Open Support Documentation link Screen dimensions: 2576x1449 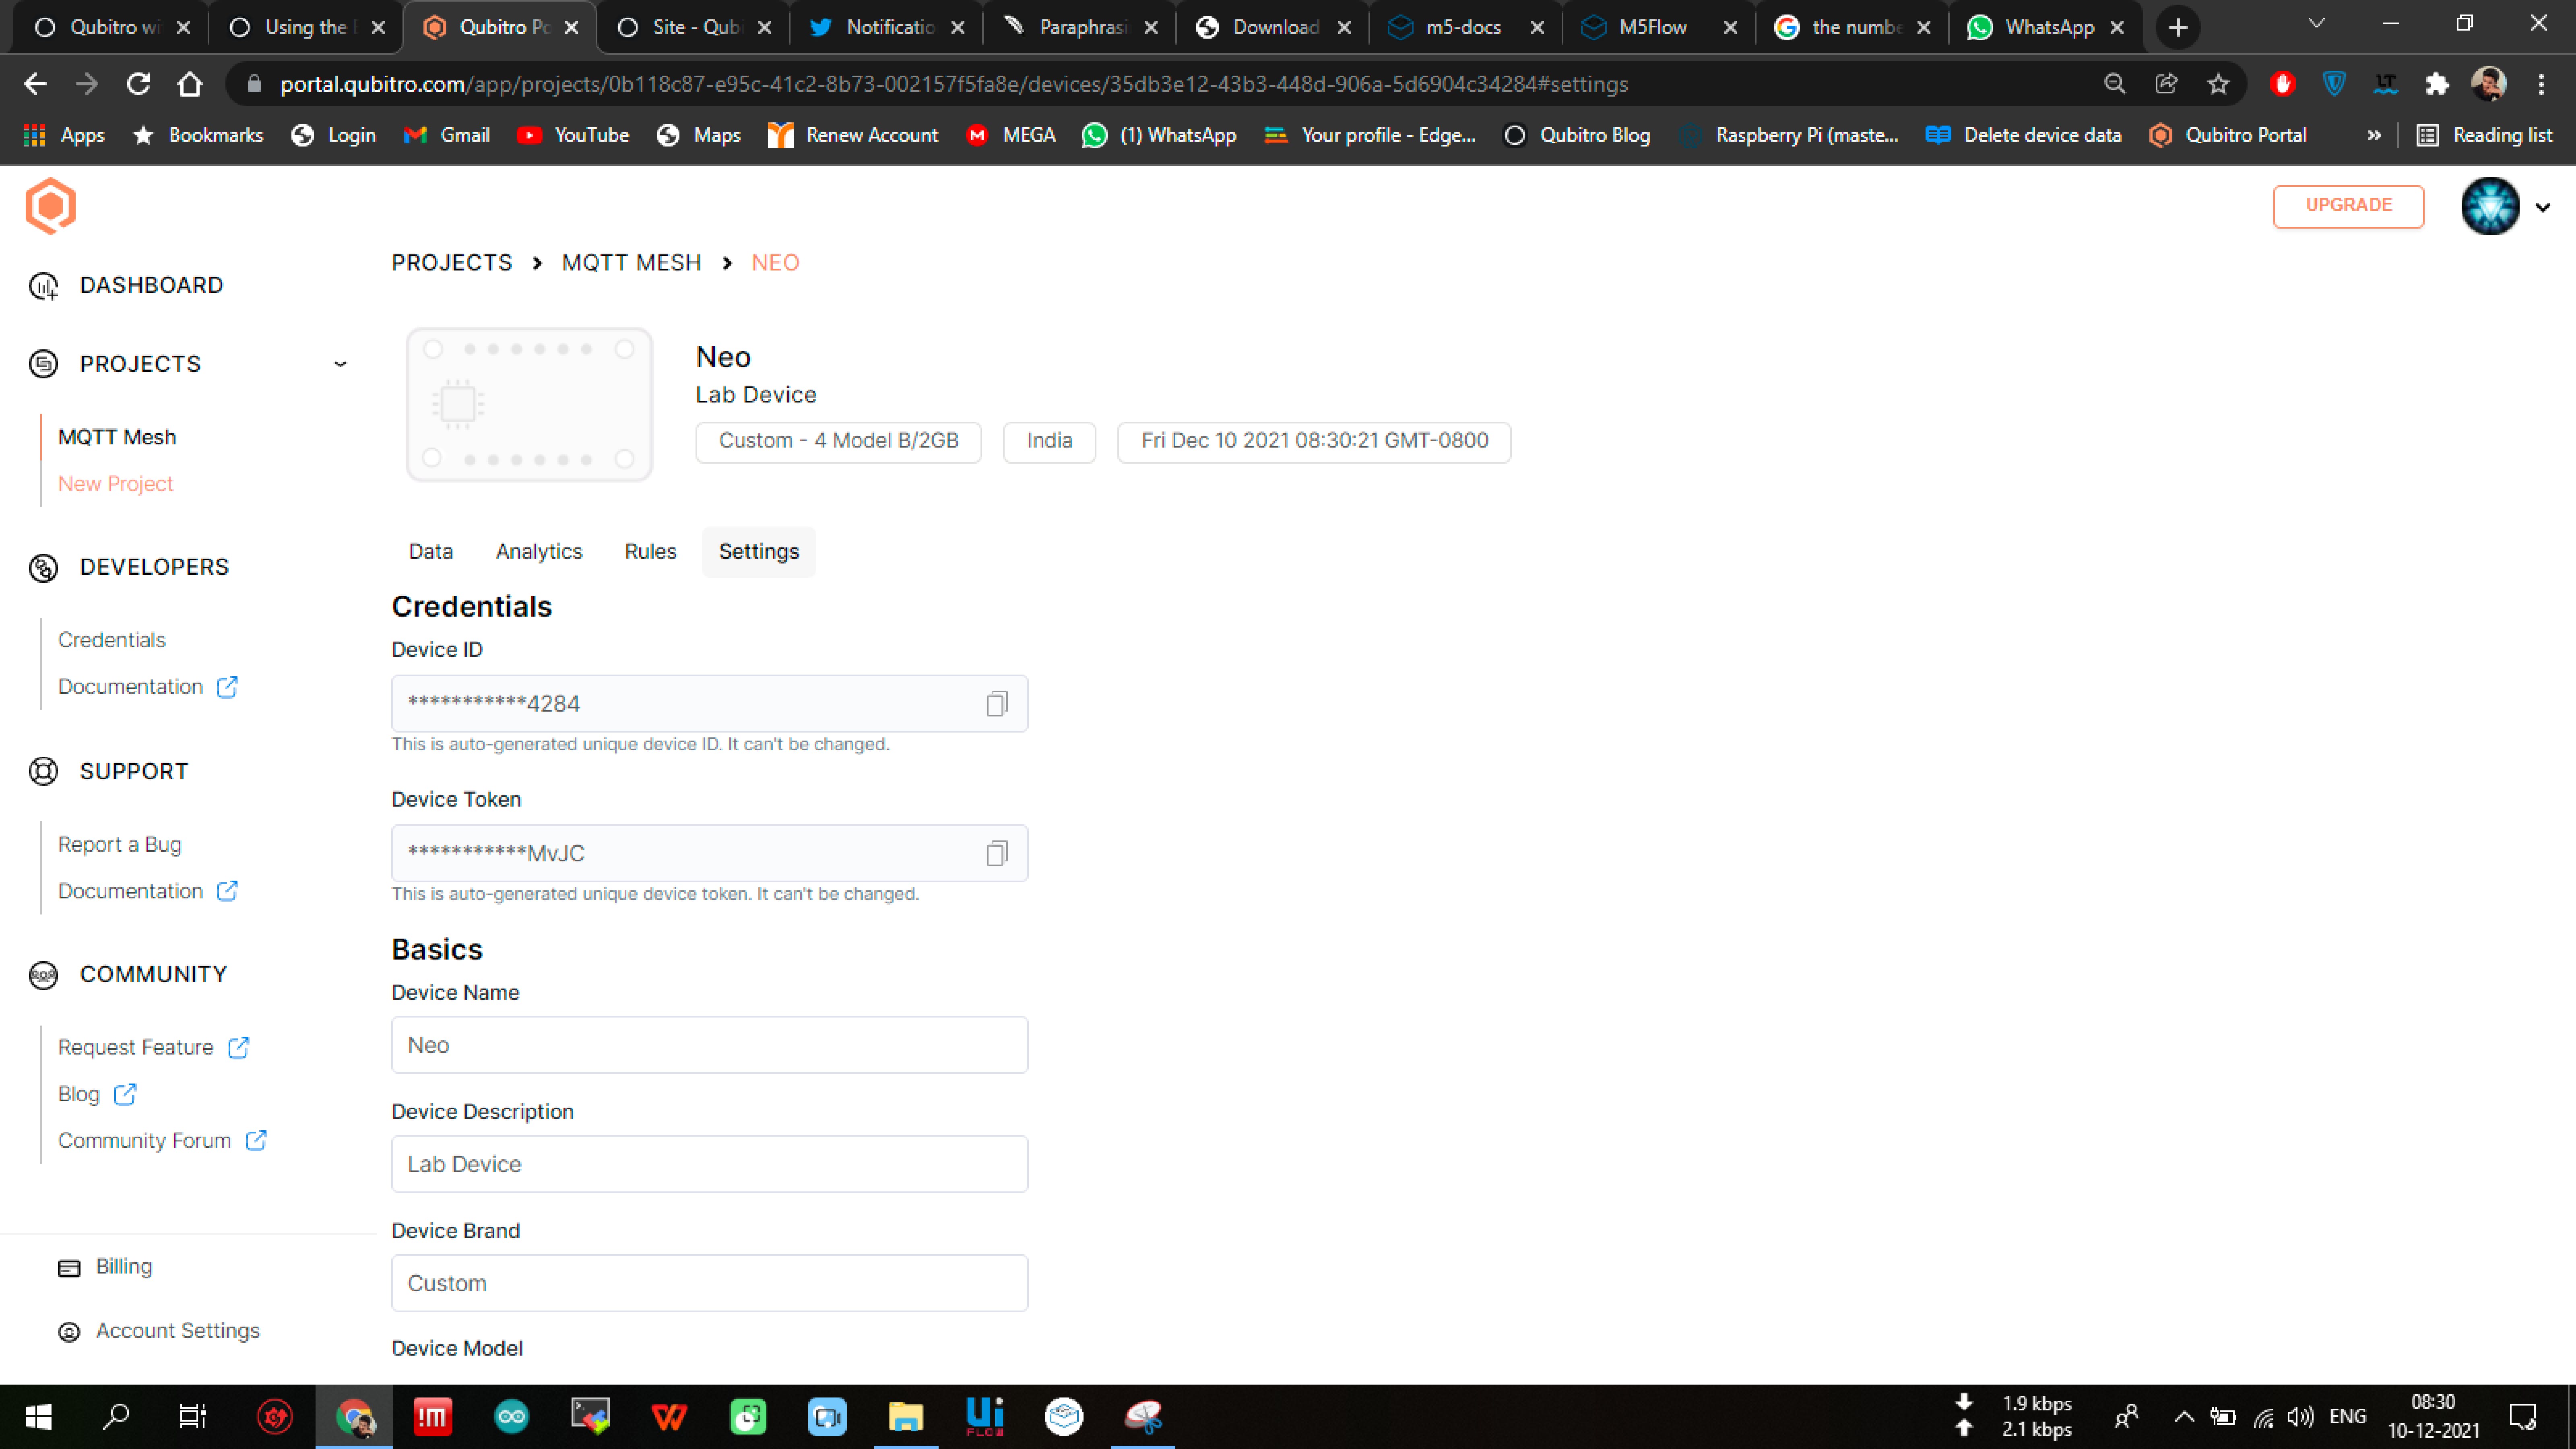[x=130, y=891]
